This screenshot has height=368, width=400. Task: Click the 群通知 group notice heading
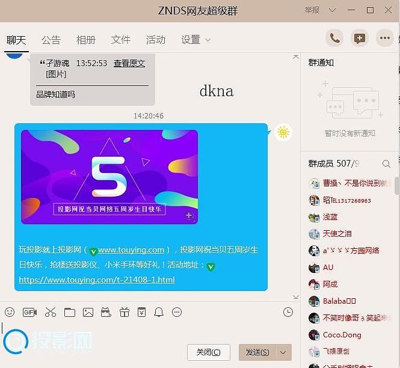point(321,63)
